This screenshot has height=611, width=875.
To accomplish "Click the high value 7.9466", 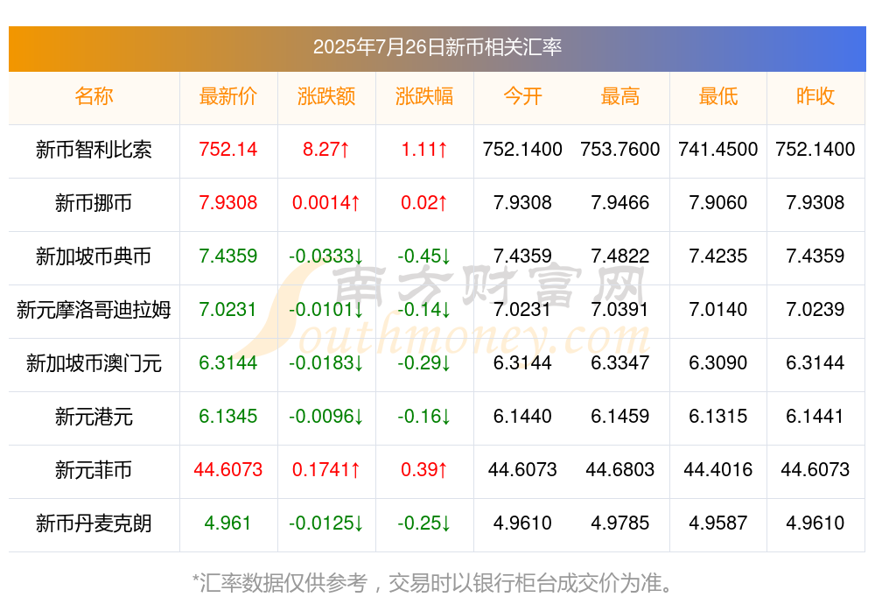I will click(620, 203).
